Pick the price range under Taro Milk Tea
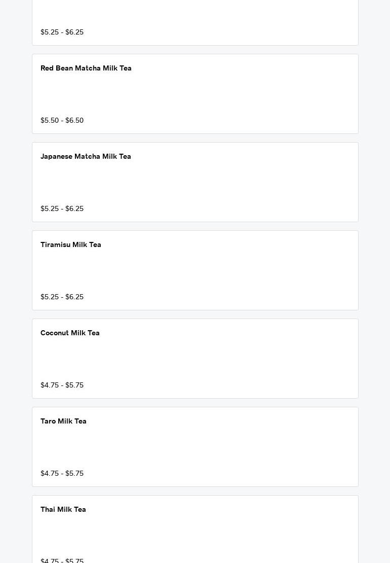 coord(62,474)
